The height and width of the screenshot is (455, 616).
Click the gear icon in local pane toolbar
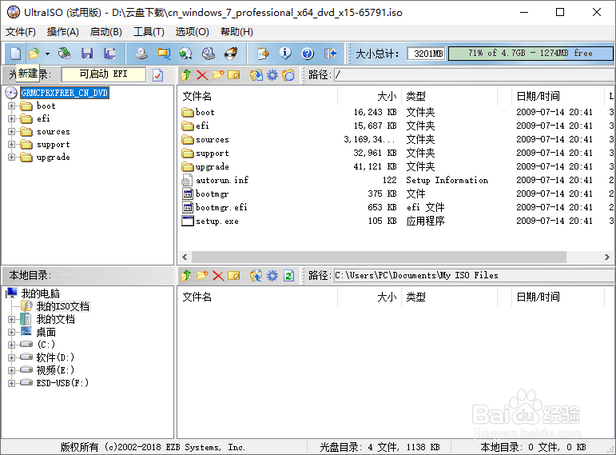(272, 276)
